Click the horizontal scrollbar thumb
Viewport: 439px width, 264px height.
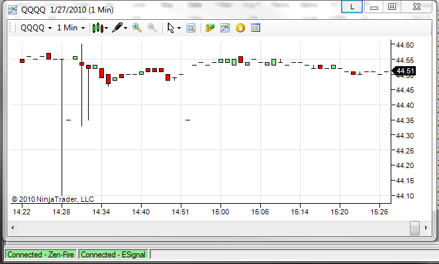[x=415, y=228]
